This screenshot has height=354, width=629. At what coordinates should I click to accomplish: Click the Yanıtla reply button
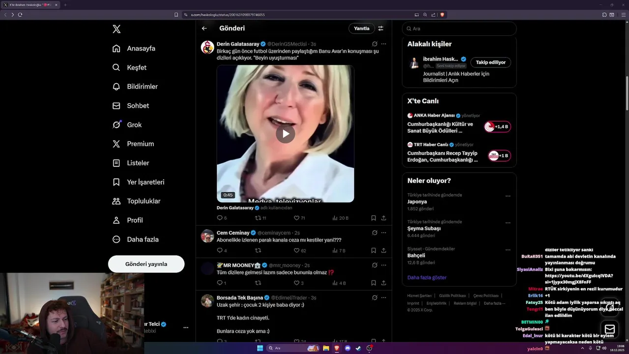tap(362, 29)
